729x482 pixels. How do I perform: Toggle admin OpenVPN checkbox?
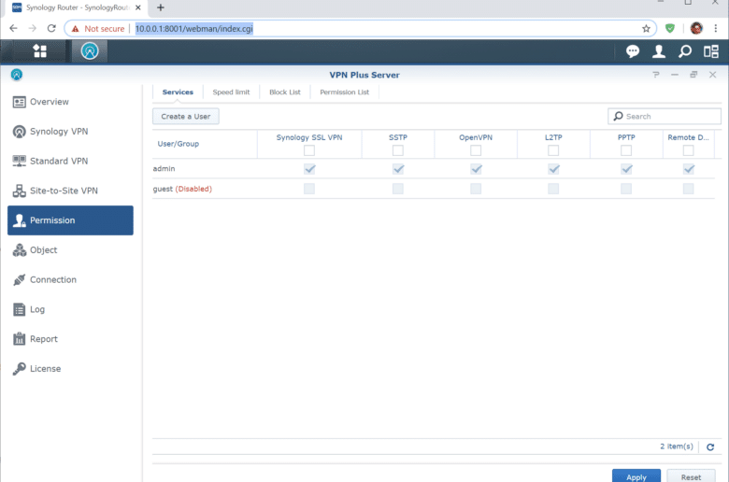pyautogui.click(x=476, y=169)
